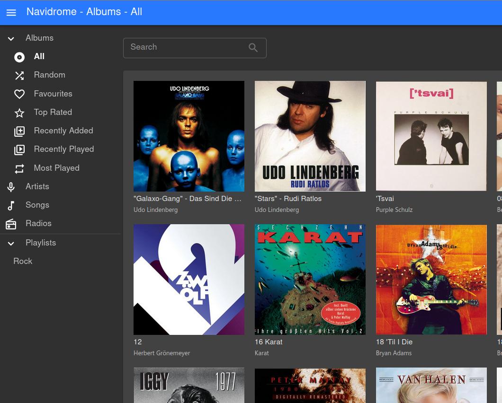Open the Rock playlist
This screenshot has width=502, height=403.
coord(23,261)
